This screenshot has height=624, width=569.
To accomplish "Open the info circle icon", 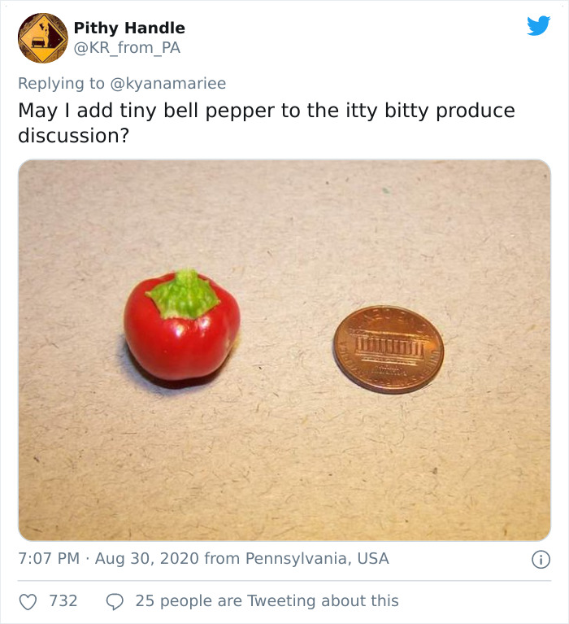I will [x=540, y=559].
